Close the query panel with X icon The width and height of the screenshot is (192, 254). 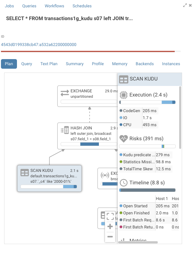[x=190, y=5]
